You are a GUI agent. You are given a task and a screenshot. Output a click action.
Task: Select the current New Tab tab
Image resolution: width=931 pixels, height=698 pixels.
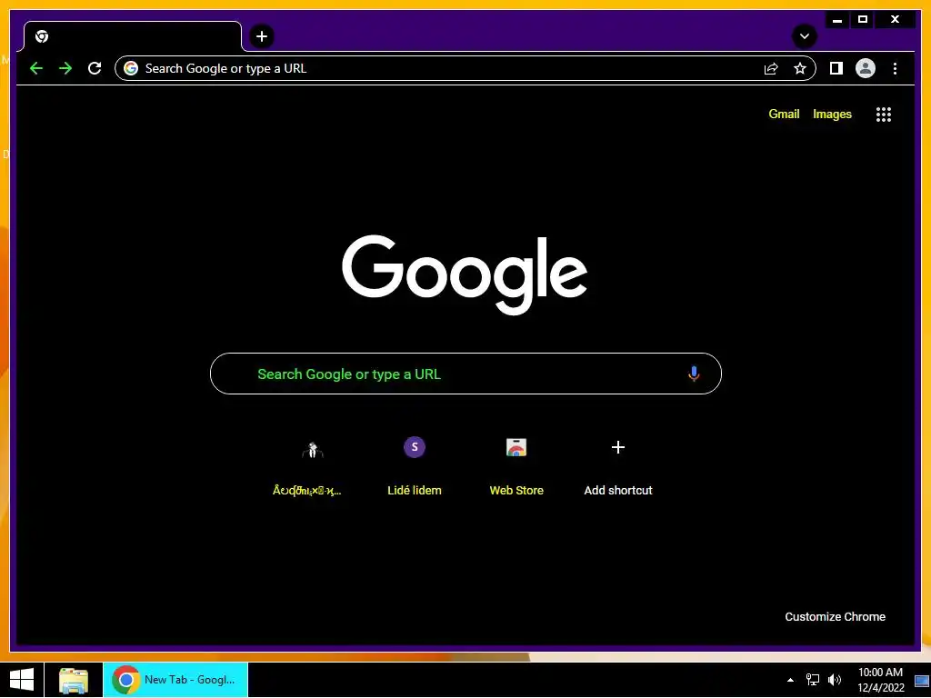click(x=133, y=36)
